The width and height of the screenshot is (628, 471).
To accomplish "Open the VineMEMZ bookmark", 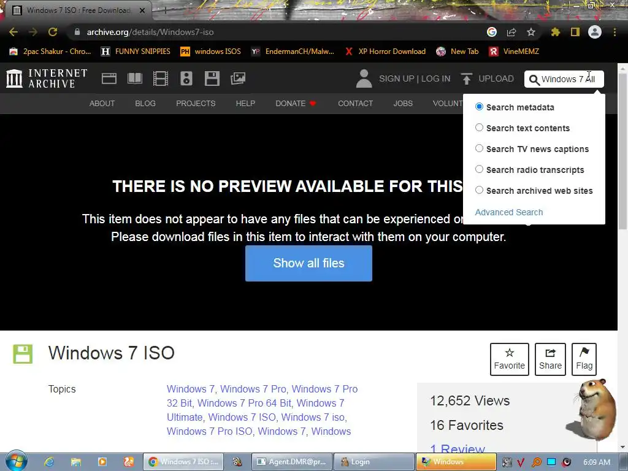I will click(515, 52).
